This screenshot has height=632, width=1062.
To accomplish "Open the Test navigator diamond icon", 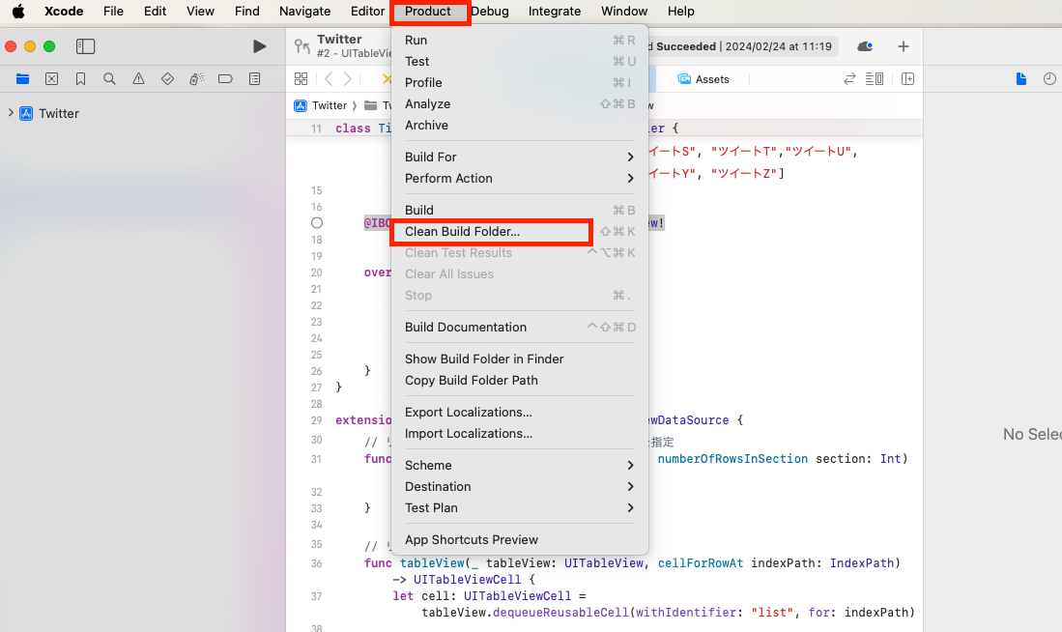I will pyautogui.click(x=167, y=78).
